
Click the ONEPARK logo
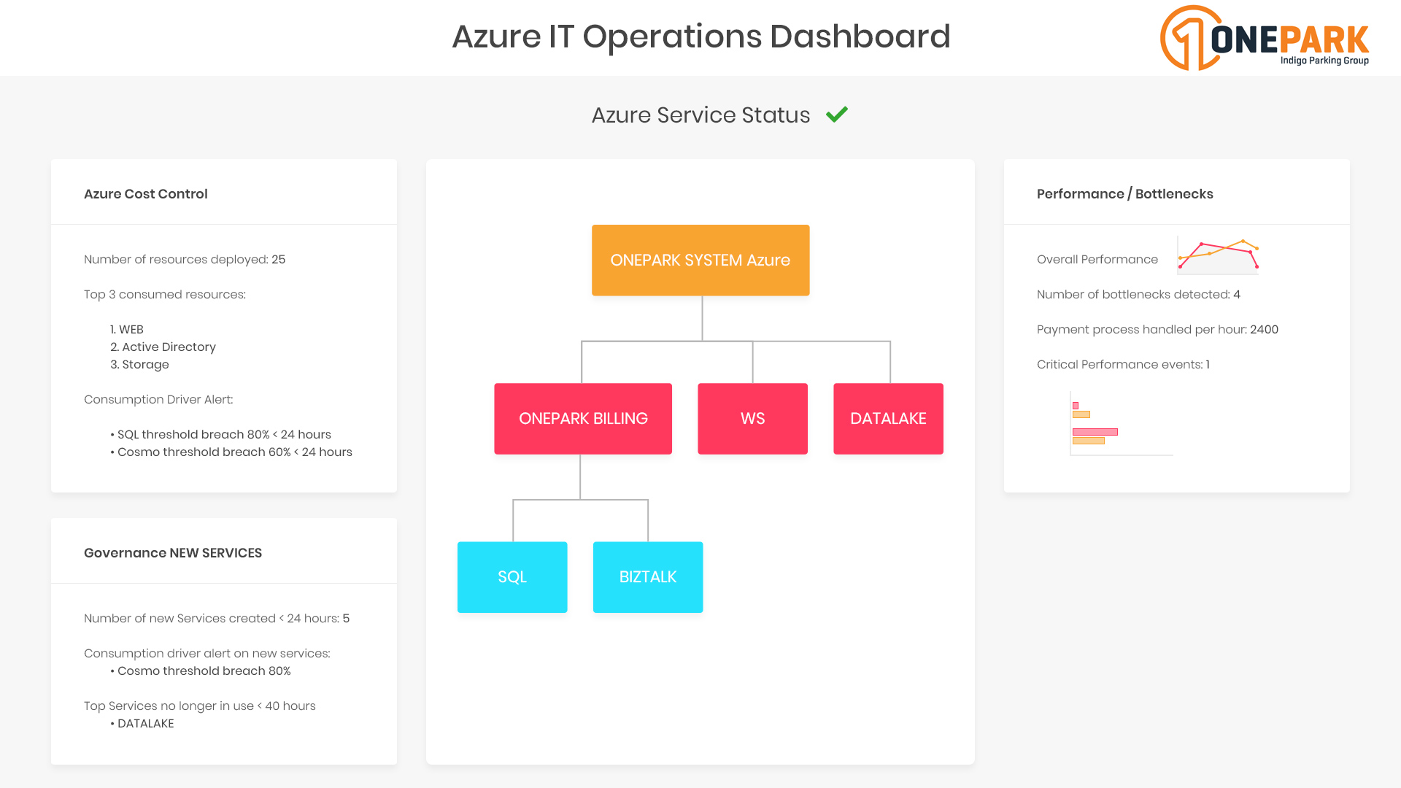point(1265,38)
